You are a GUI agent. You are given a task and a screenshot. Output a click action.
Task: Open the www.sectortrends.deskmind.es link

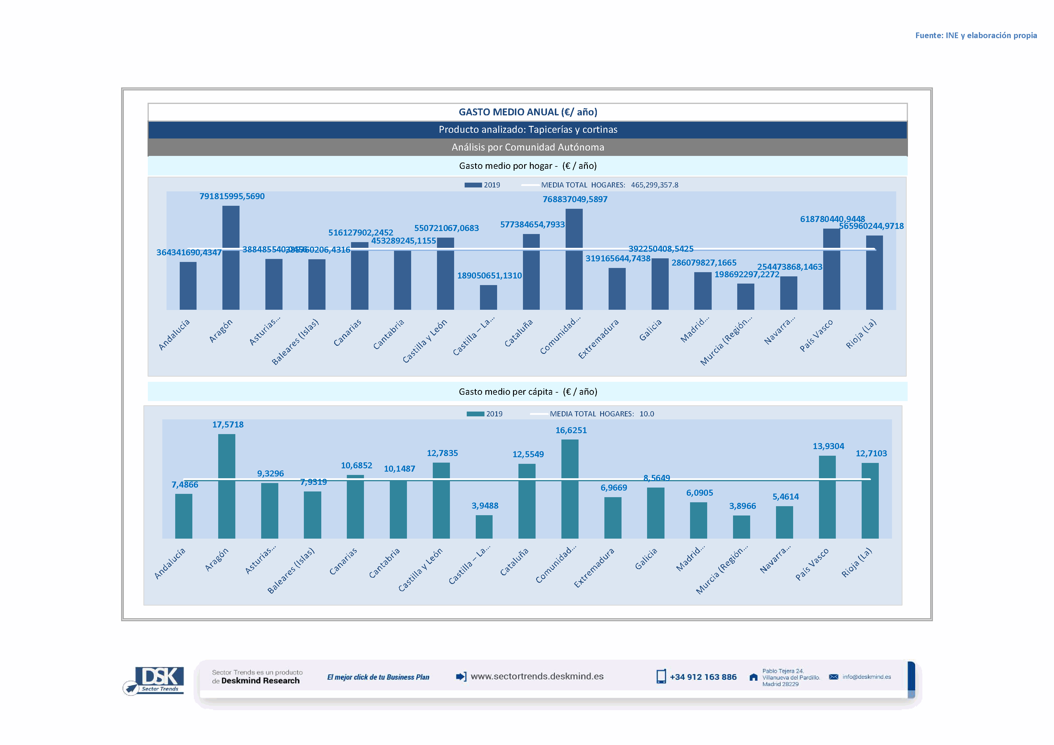[537, 676]
